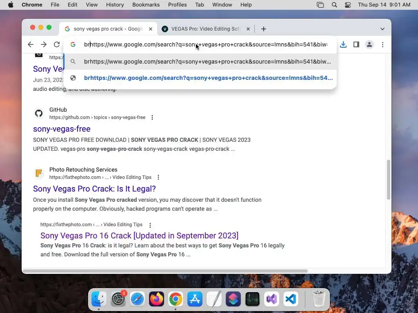Click the Chrome icon in the Dock
The width and height of the screenshot is (418, 313).
click(x=176, y=299)
